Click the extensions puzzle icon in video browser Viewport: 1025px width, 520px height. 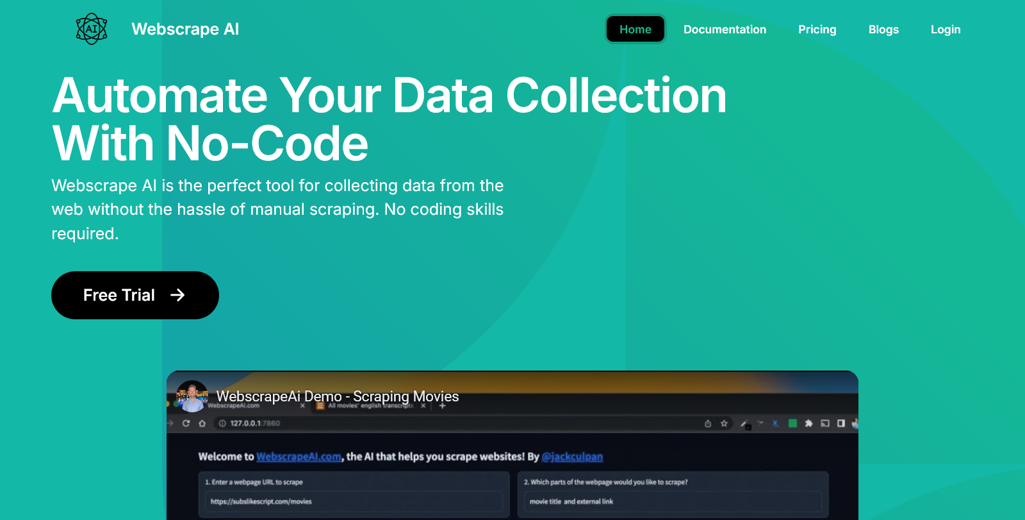[x=808, y=423]
